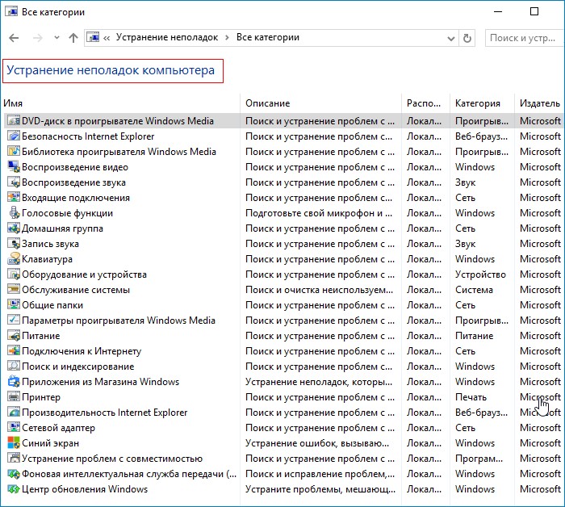Open recent locations dropdown next to Forward

[x=56, y=38]
